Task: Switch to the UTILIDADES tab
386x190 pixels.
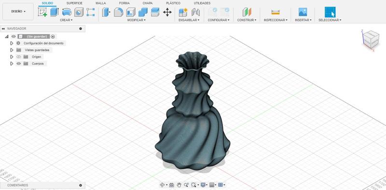Action: pyautogui.click(x=202, y=3)
